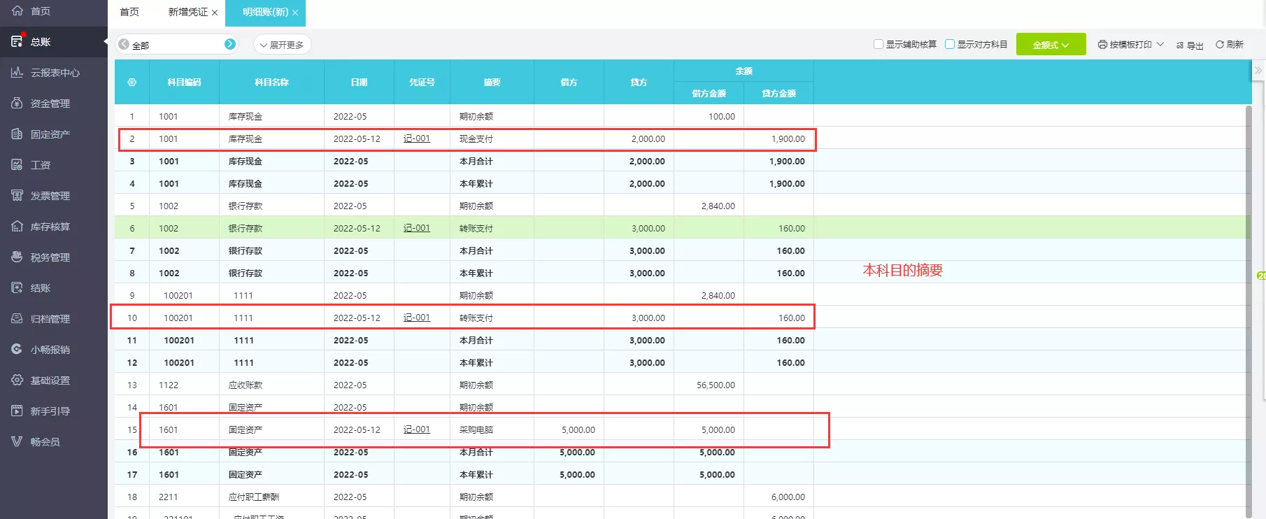This screenshot has height=519, width=1266.
Task: Open voucher 记-001 in the 100201 row
Action: (x=417, y=318)
